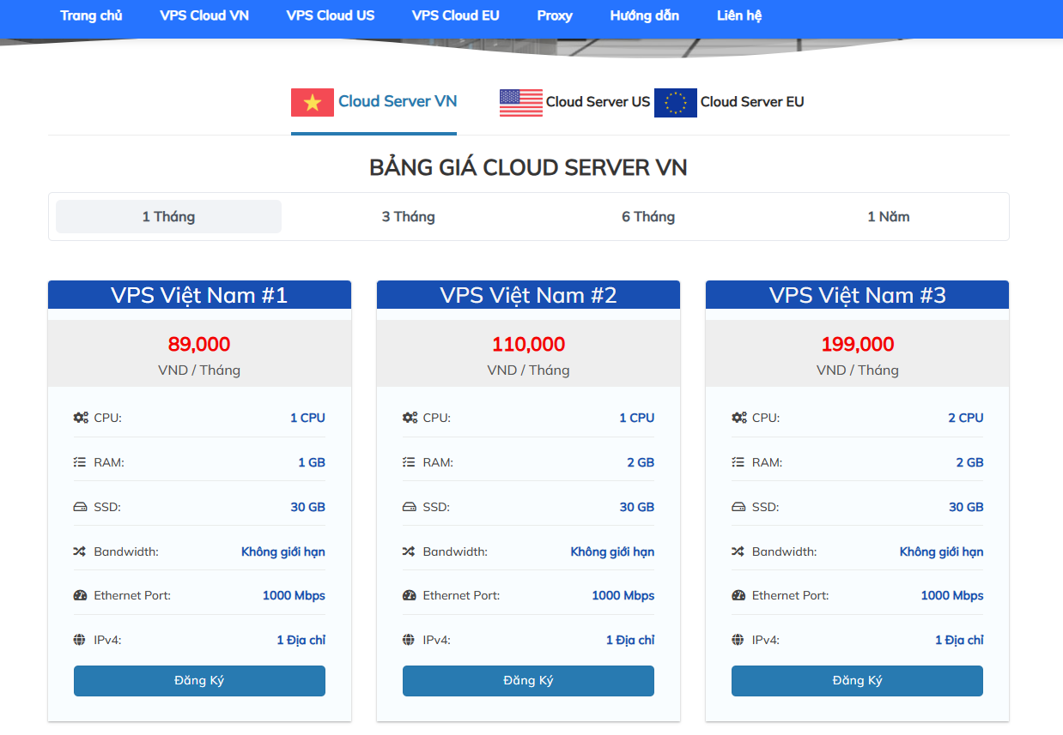This screenshot has height=735, width=1063.
Task: Select the 6 Tháng pricing period
Action: 648,216
